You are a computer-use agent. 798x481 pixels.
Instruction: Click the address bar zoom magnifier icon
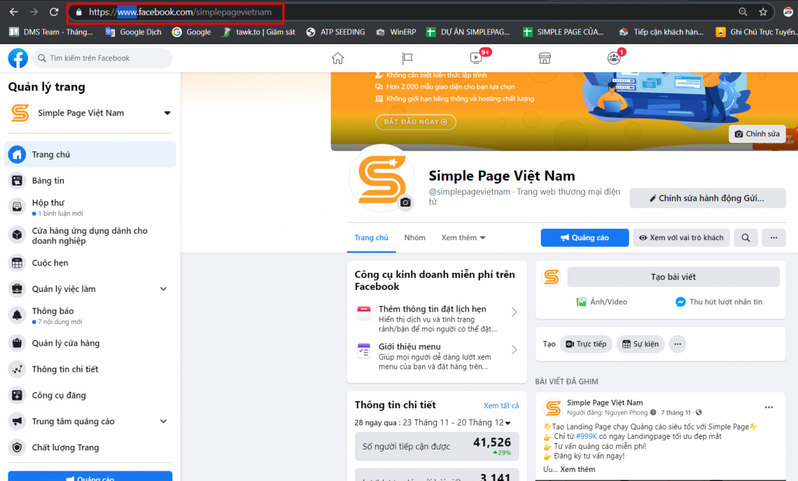(743, 12)
